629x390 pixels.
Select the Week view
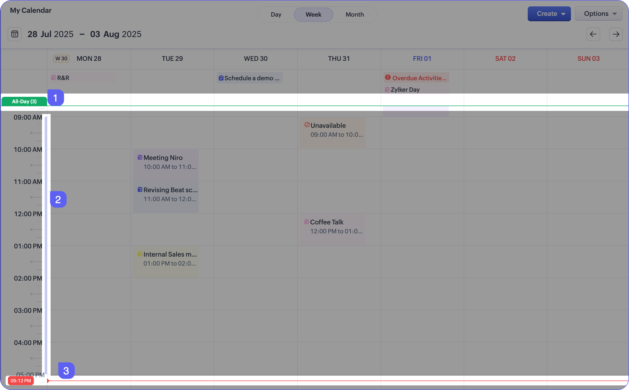pos(313,15)
